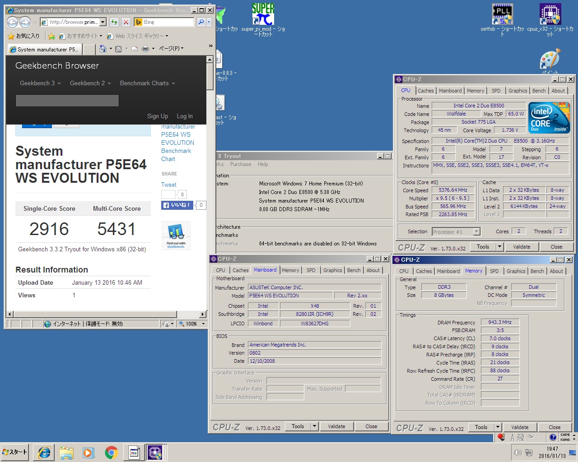The image size is (578, 462).
Task: Open Help menu in Geekbench Tryout window
Action: pos(263,164)
